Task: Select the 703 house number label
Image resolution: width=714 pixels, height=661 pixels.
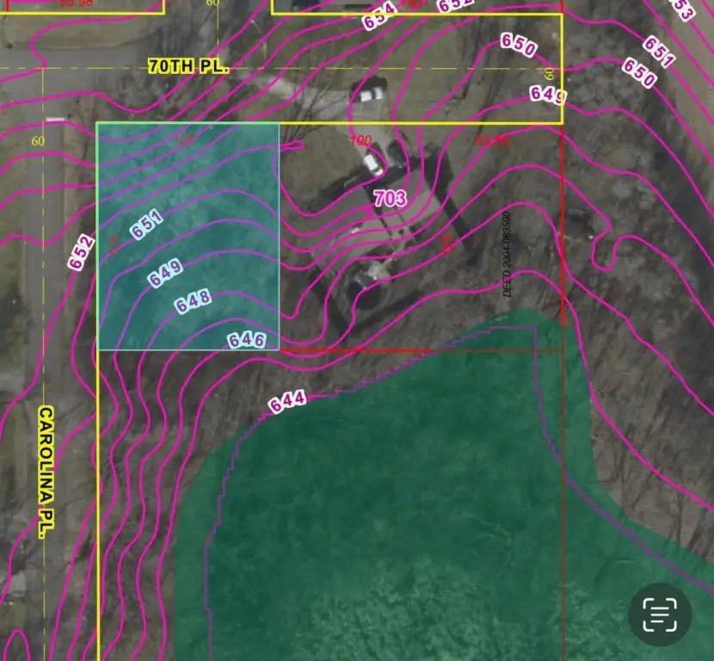Action: [390, 199]
